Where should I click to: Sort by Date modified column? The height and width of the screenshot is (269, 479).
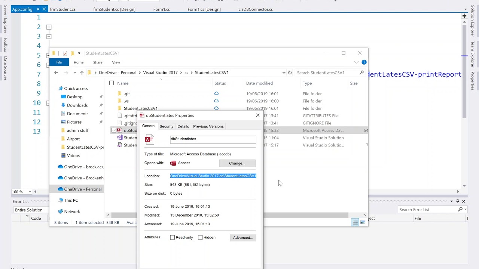click(x=259, y=83)
